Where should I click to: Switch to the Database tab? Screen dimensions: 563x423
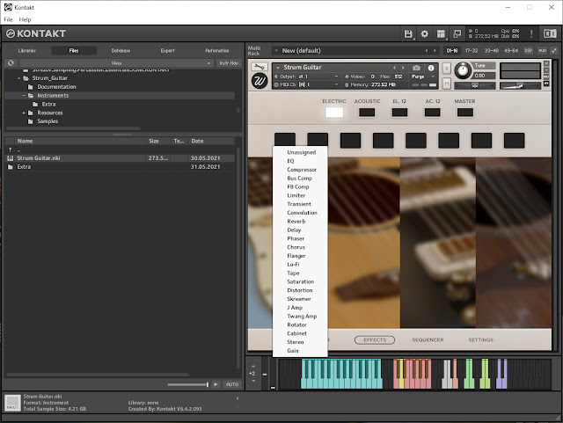121,51
